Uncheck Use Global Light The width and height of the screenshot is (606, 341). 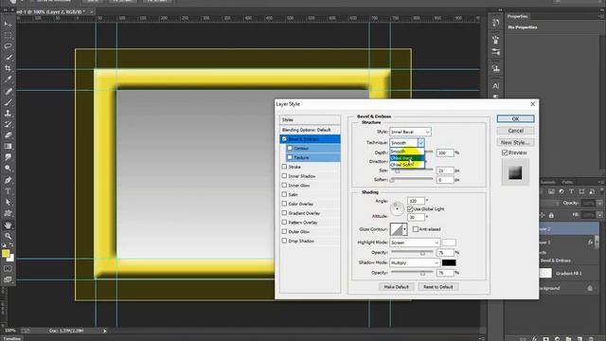coord(410,208)
